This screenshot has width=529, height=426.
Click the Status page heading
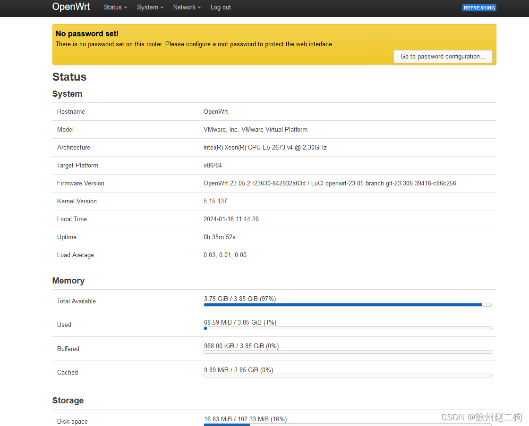click(x=69, y=77)
